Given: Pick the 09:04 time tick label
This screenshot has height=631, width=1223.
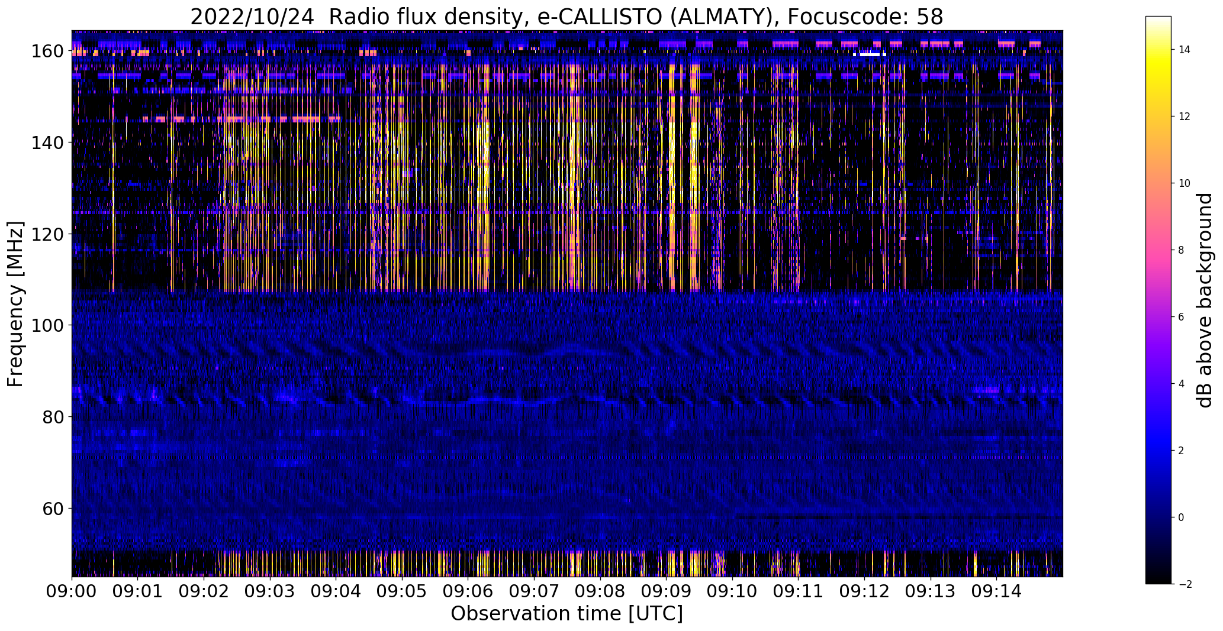Looking at the screenshot, I should point(336,591).
